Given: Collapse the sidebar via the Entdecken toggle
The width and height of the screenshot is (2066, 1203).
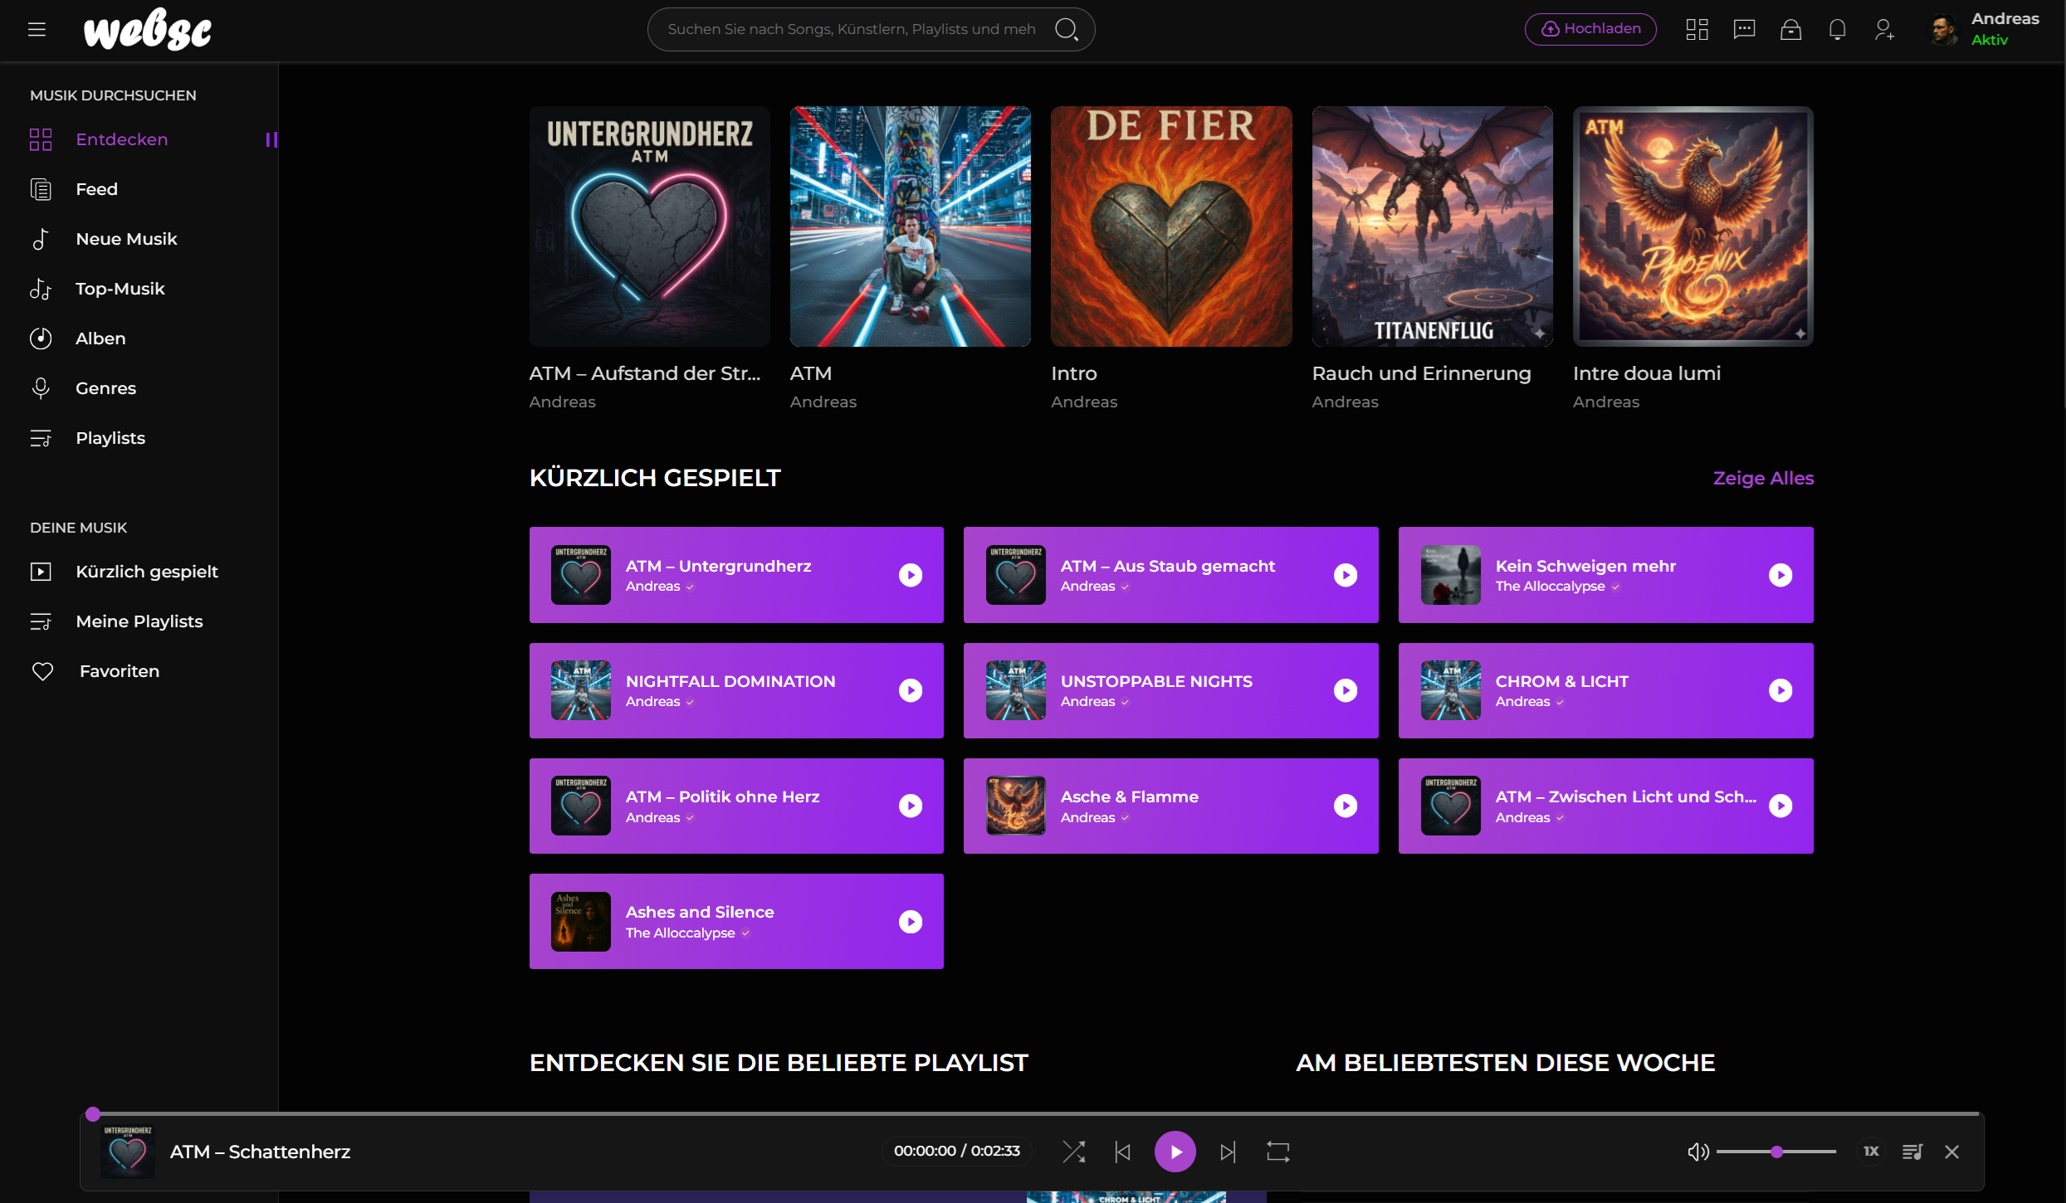Looking at the screenshot, I should pyautogui.click(x=271, y=139).
